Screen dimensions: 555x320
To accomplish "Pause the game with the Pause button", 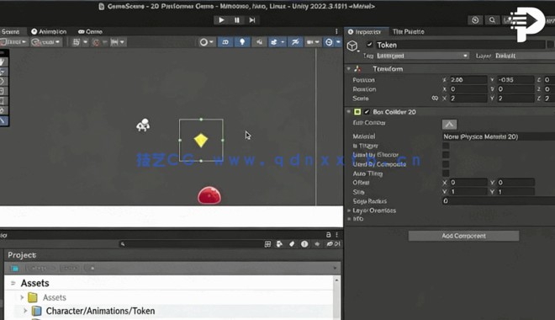I will 237,20.
